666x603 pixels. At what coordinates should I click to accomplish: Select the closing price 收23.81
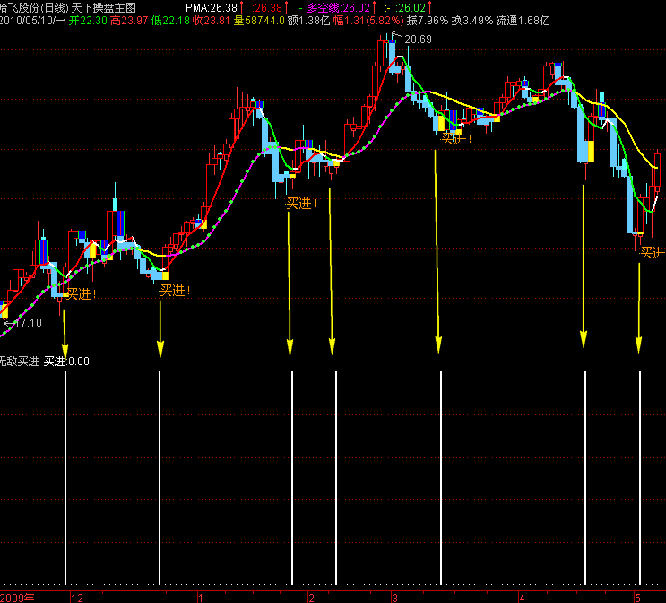click(212, 21)
